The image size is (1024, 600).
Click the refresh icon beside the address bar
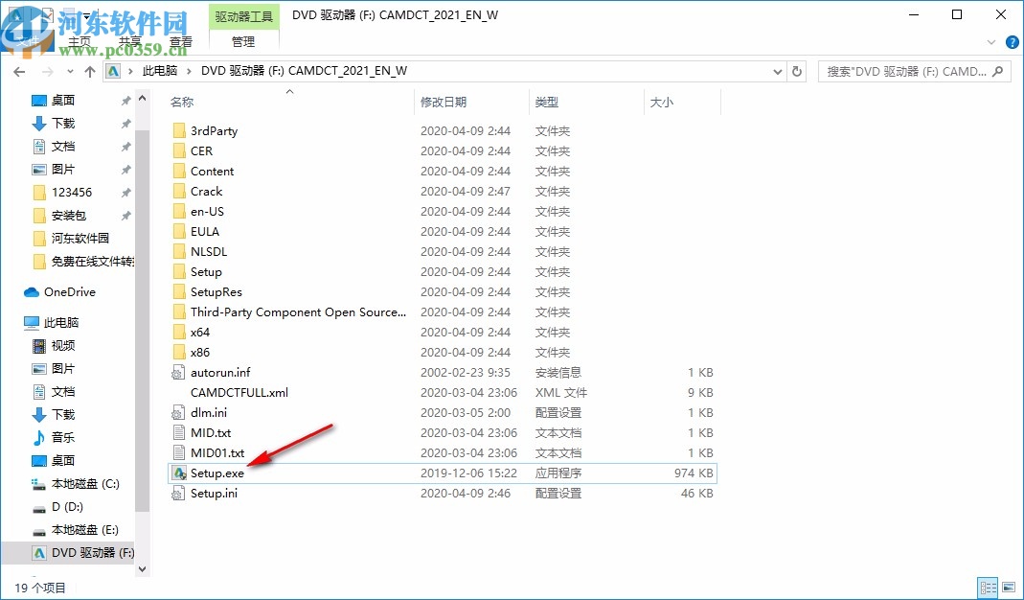797,71
